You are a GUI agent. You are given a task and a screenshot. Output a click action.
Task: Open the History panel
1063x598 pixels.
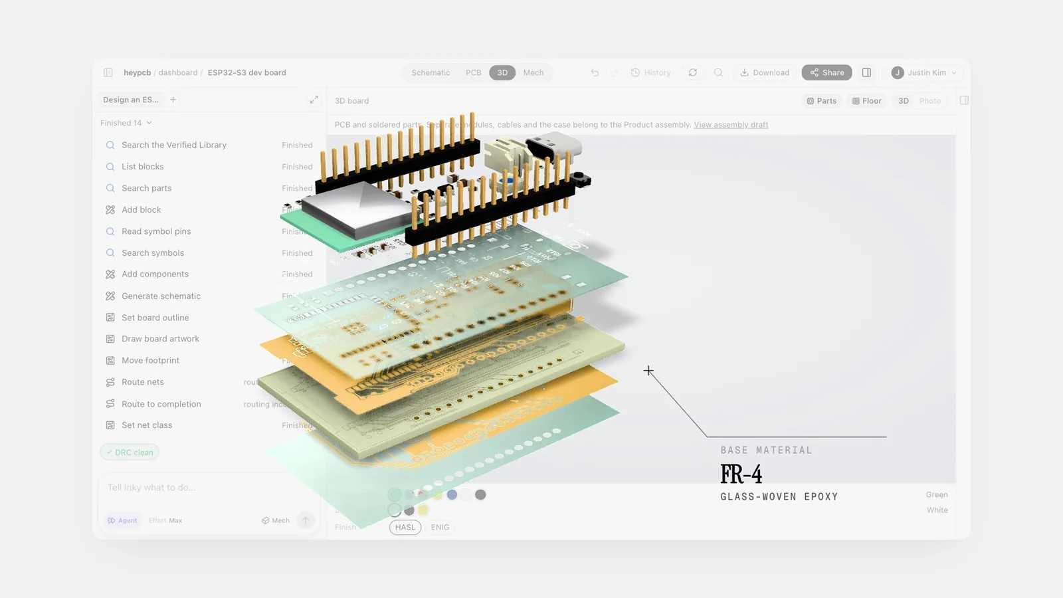(x=651, y=72)
